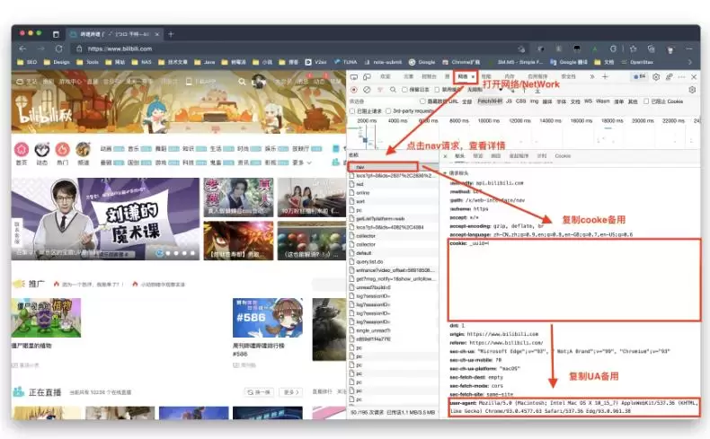Image resolution: width=710 pixels, height=439 pixels.
Task: Switch to the 元素 DevTools tab
Action: pyautogui.click(x=408, y=77)
